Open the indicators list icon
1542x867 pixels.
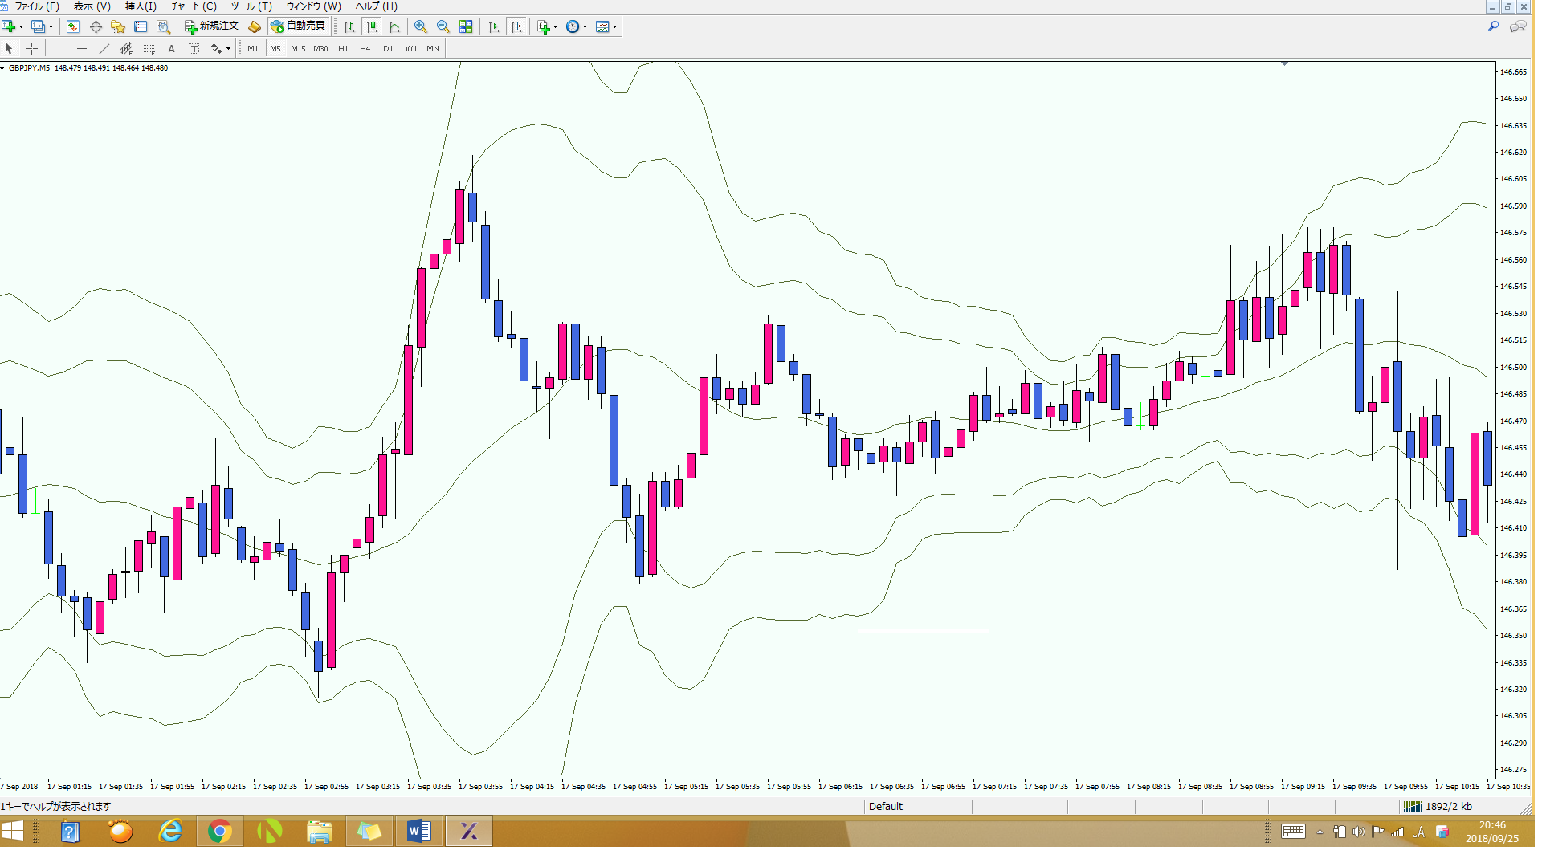coord(544,26)
